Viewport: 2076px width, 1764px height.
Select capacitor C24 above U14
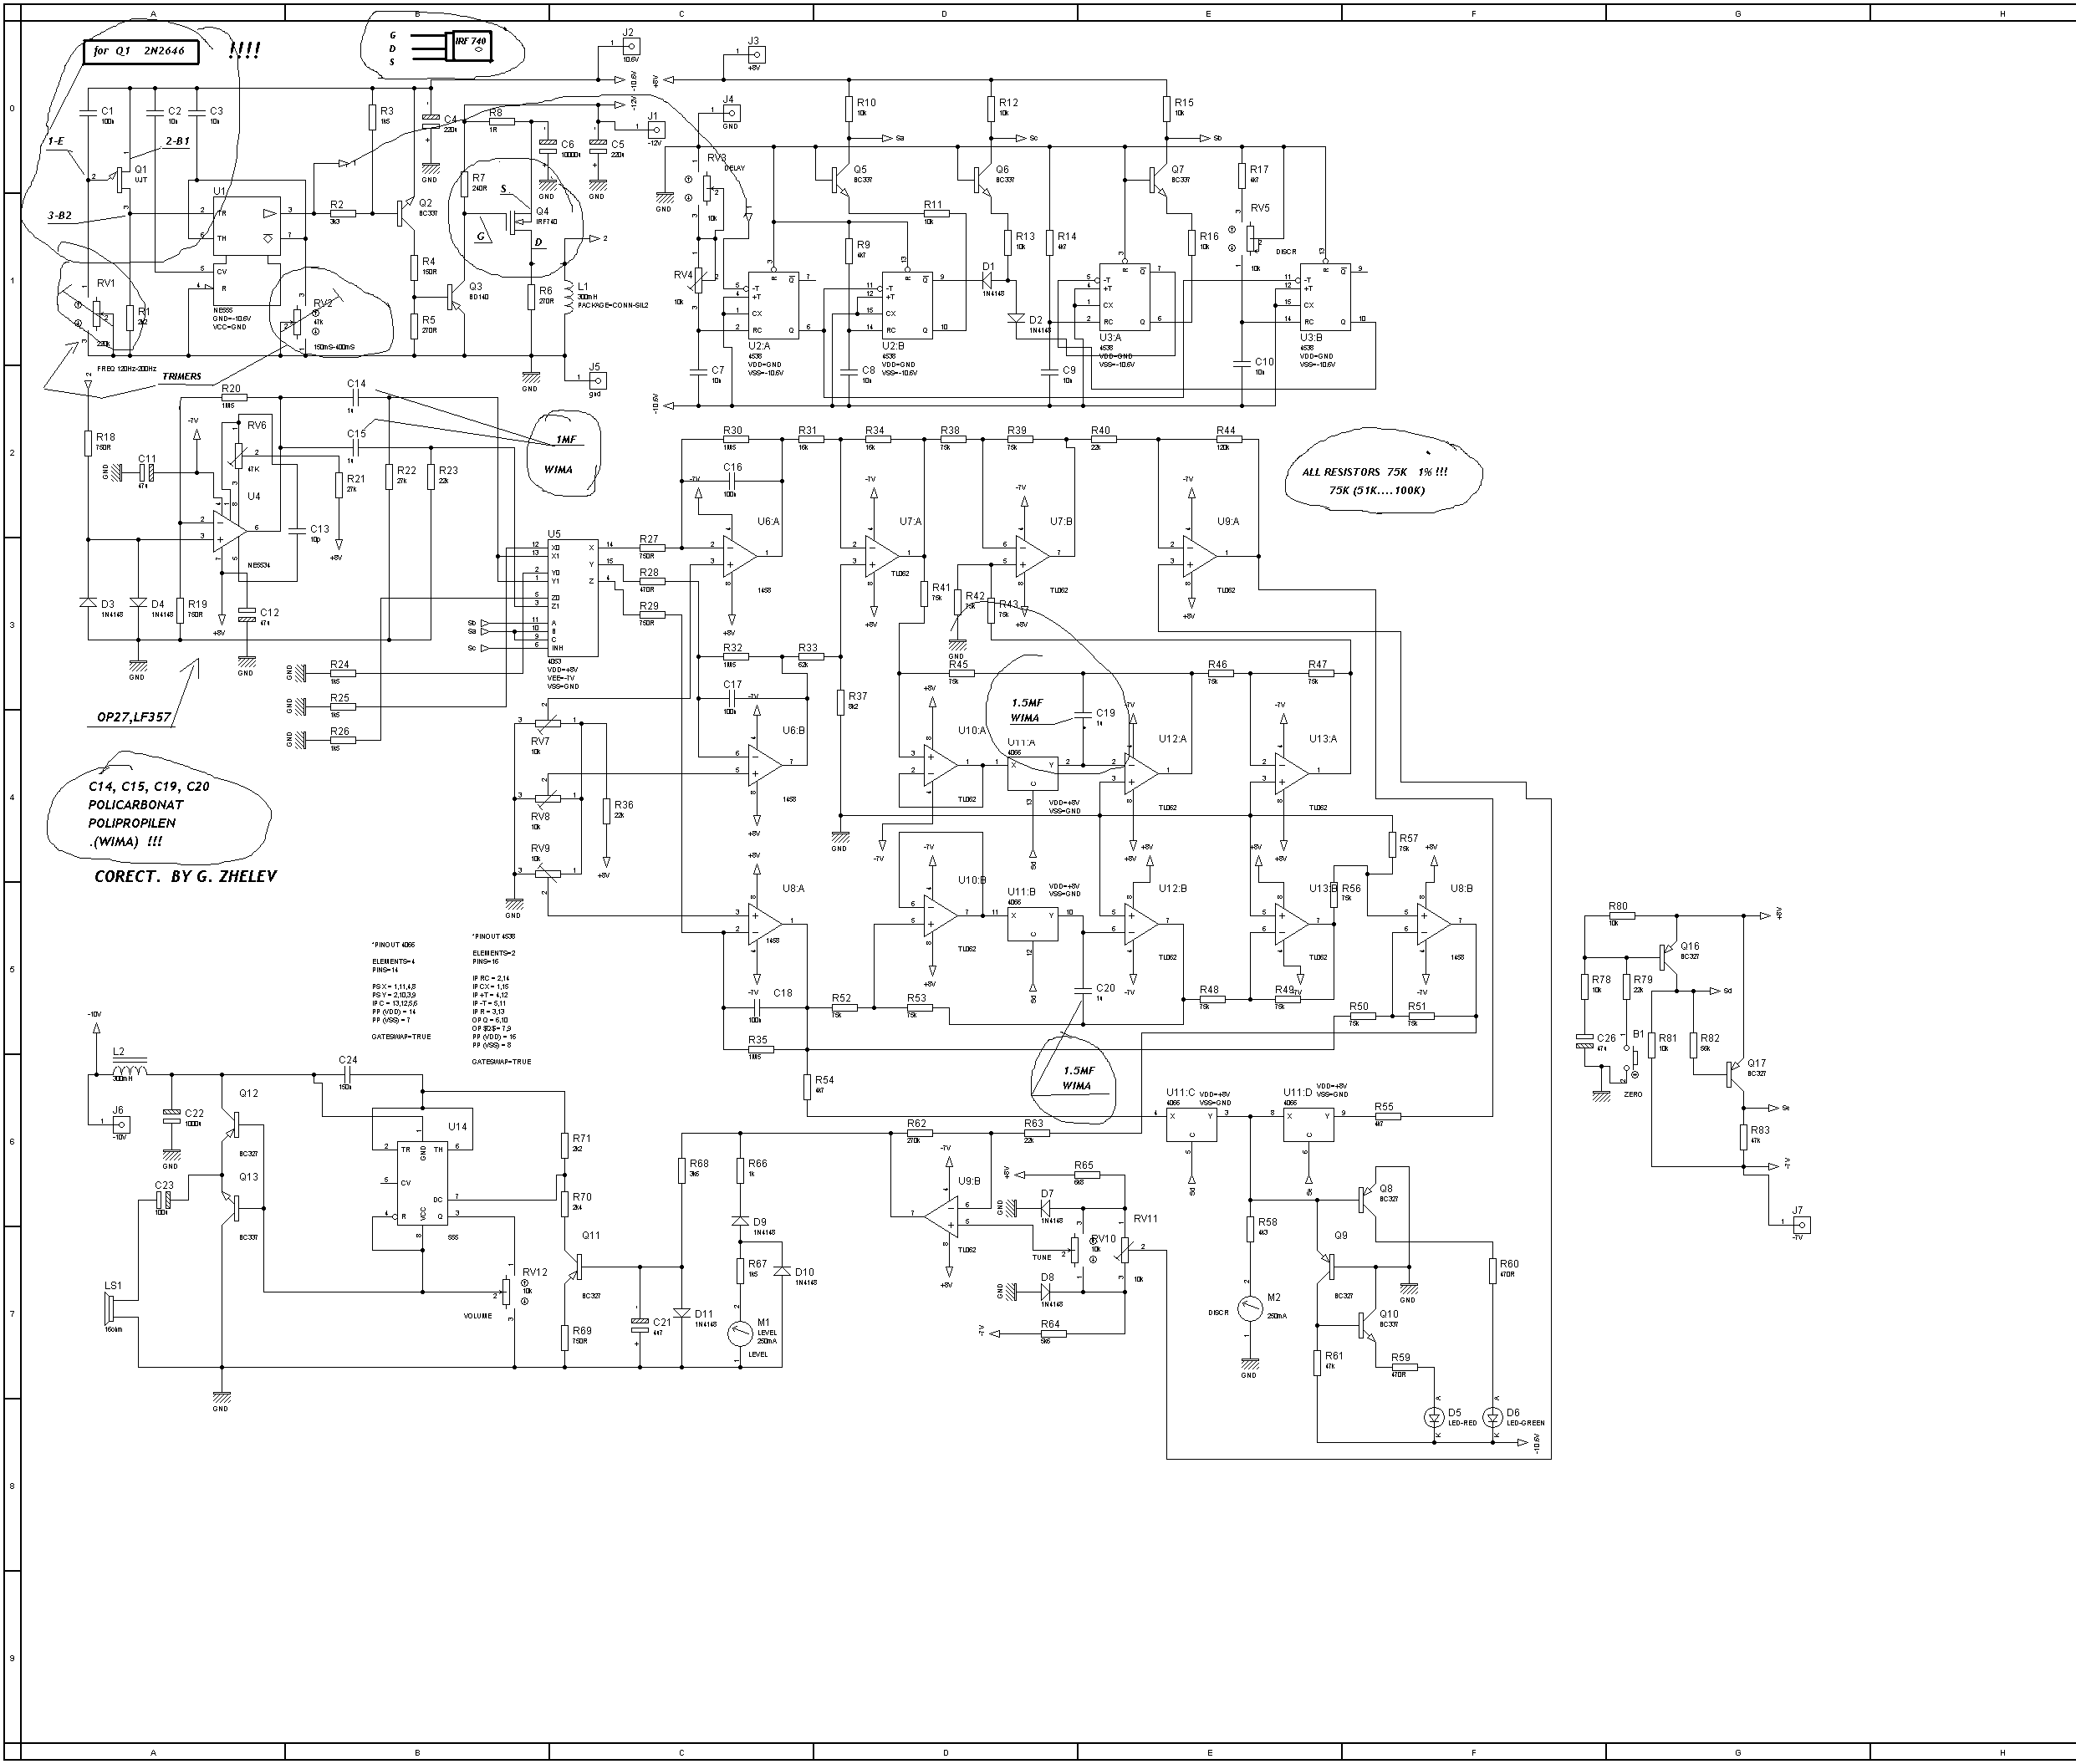click(x=347, y=1075)
